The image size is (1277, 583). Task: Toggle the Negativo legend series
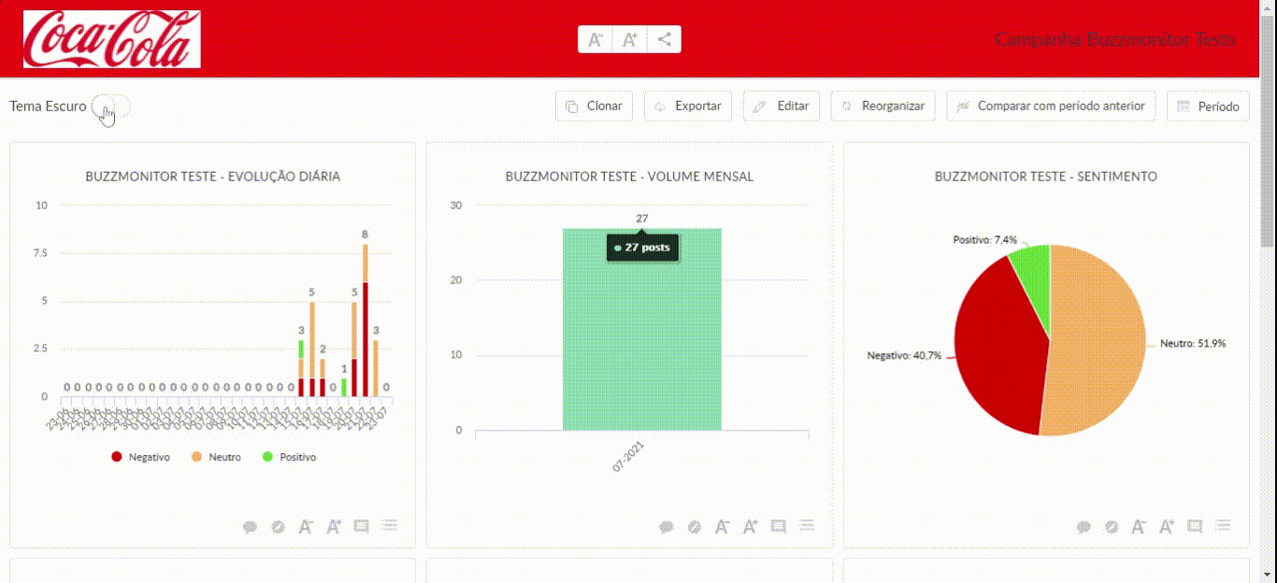click(141, 457)
